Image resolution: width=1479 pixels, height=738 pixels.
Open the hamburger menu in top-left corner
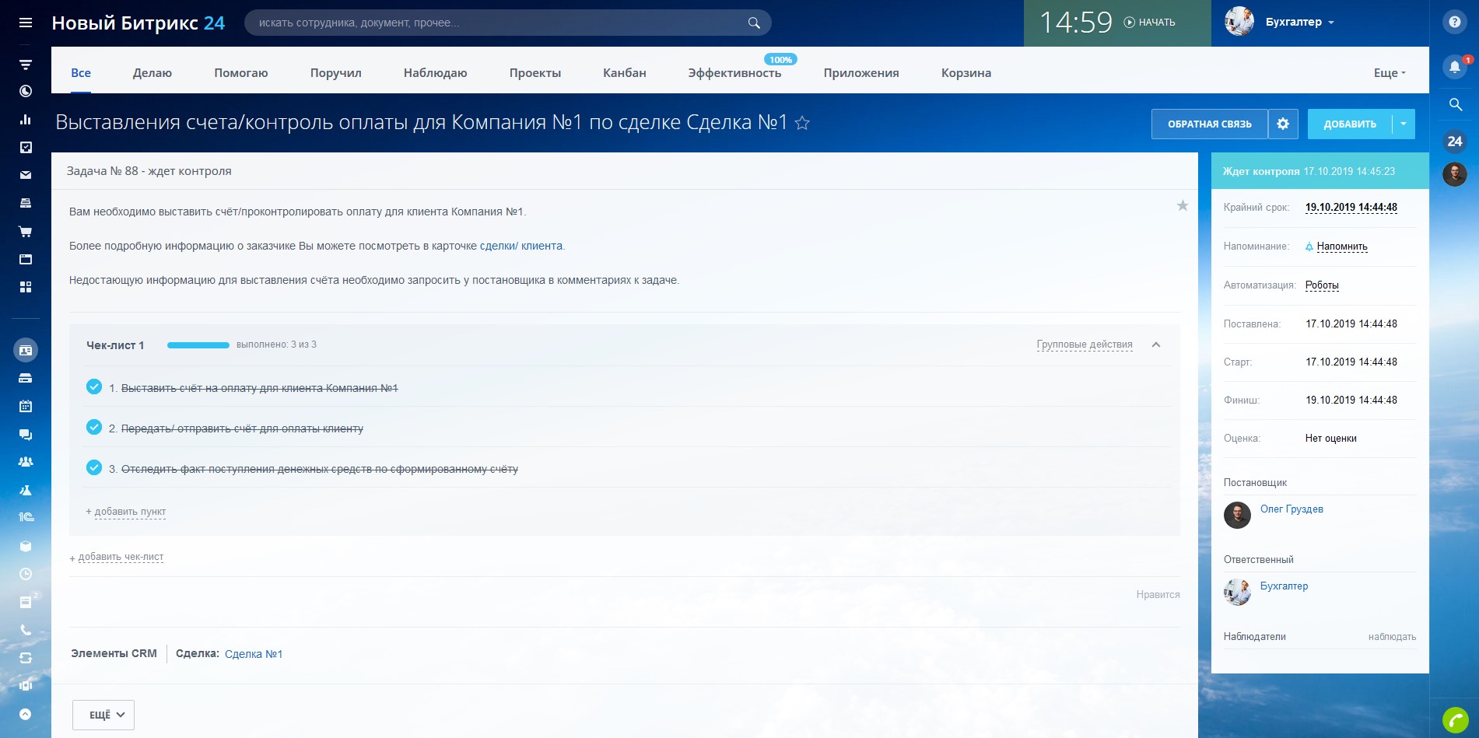(x=26, y=23)
